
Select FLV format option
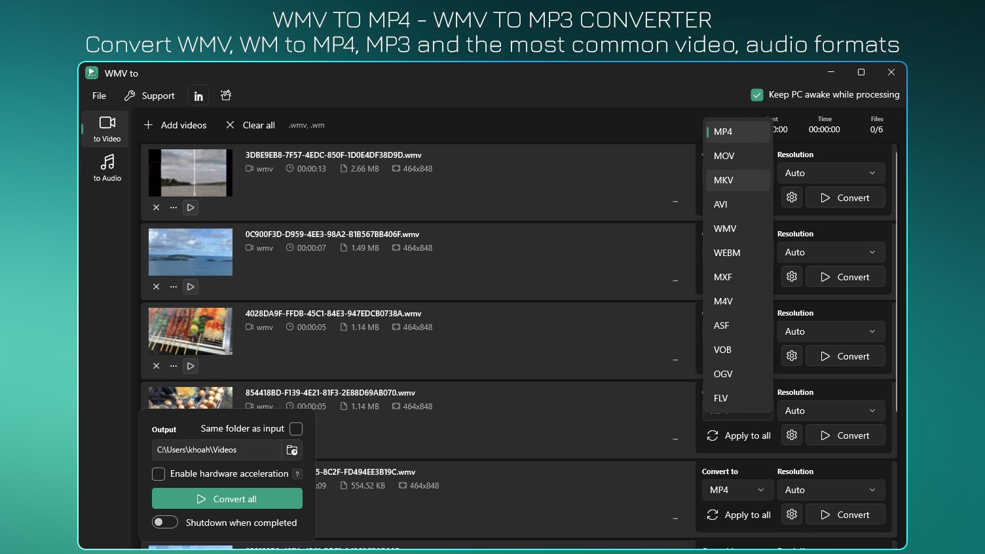[x=737, y=398]
